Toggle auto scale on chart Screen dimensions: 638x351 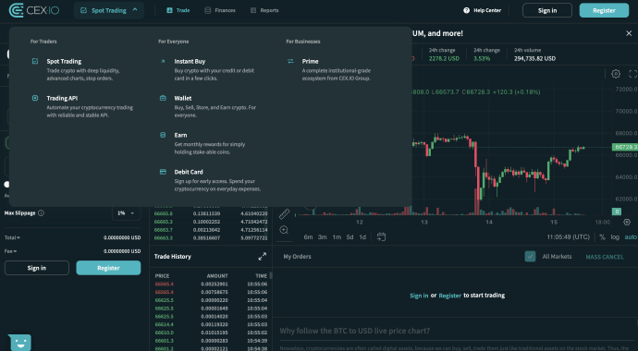[x=631, y=237]
